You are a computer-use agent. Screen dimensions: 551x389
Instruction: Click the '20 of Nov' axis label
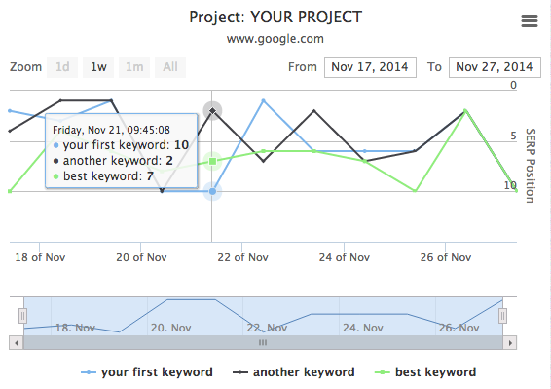[141, 257]
